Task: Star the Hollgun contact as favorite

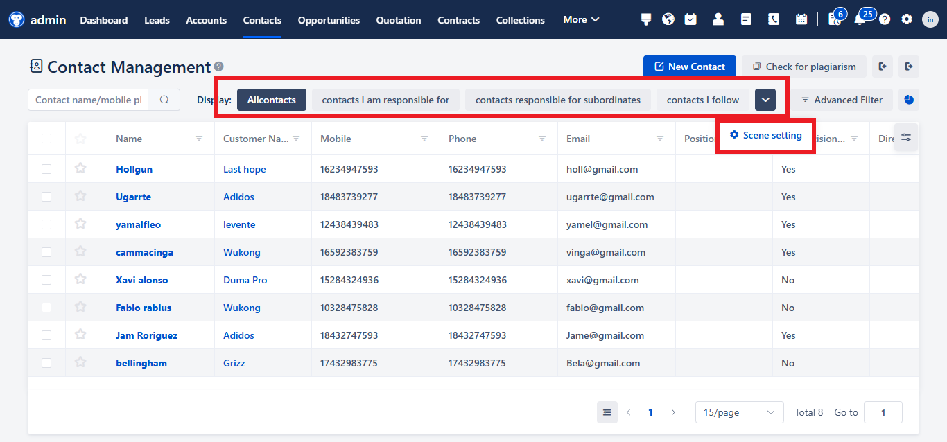Action: pyautogui.click(x=80, y=168)
